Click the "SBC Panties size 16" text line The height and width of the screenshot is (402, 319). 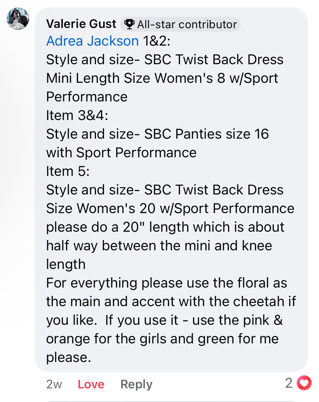click(157, 134)
